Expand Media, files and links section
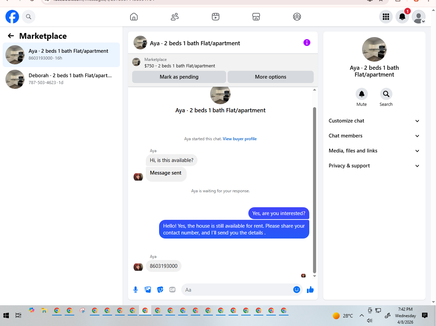The image size is (436, 326). [374, 151]
